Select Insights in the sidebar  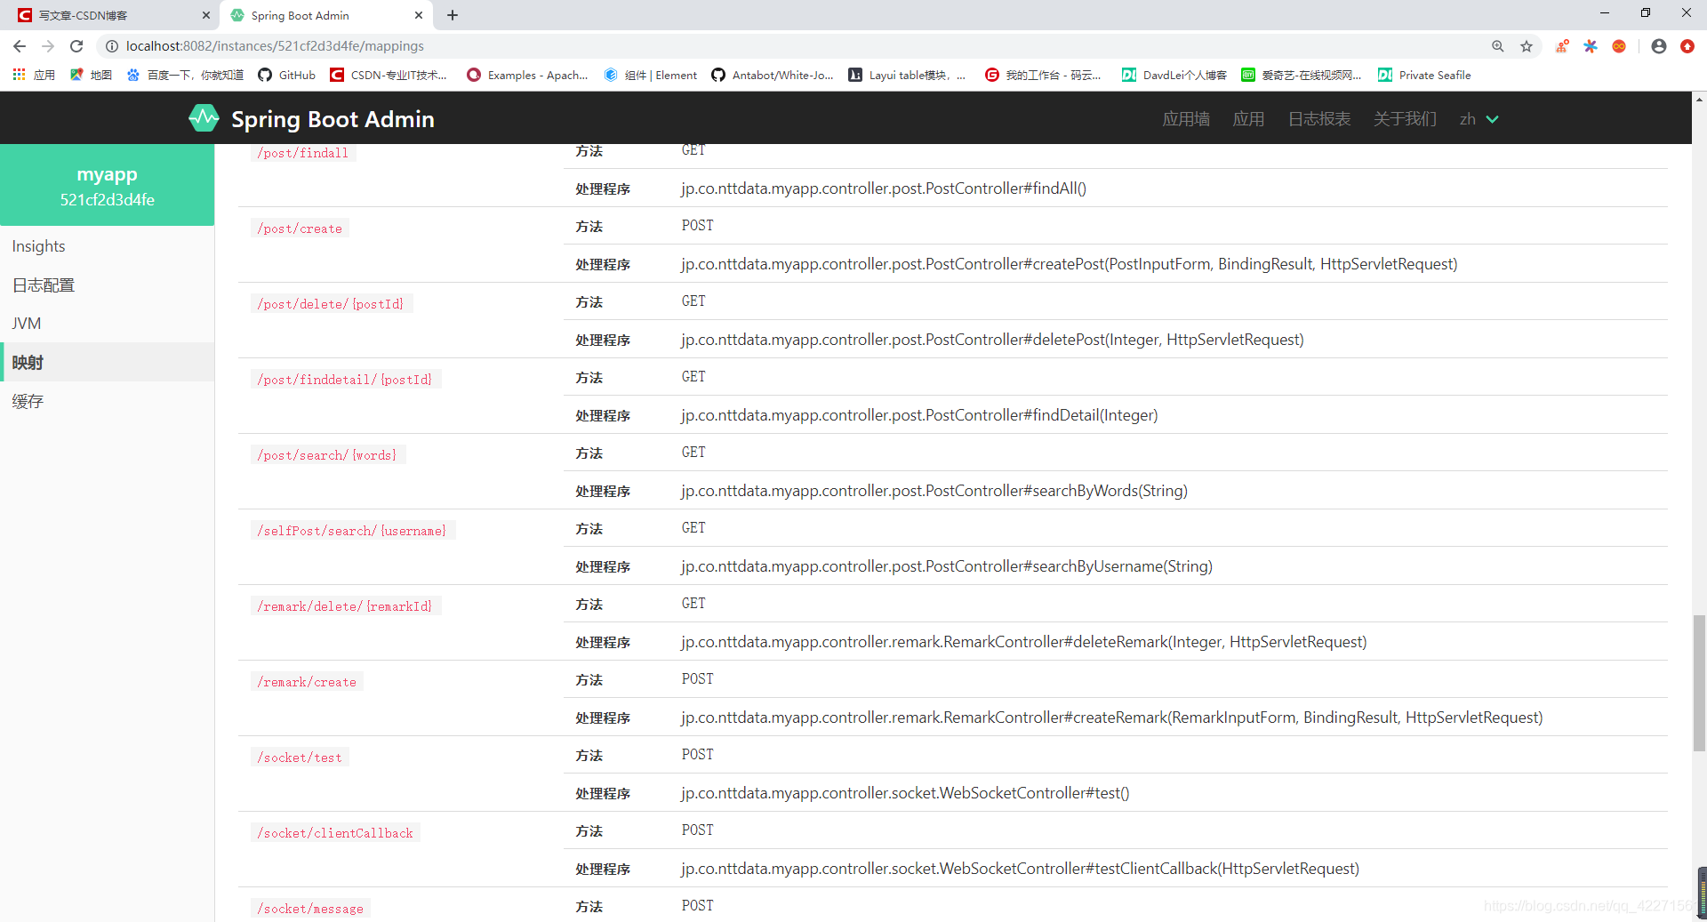pos(38,246)
